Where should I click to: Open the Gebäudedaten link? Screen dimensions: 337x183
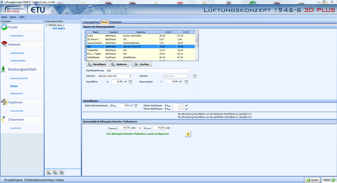pos(18,61)
